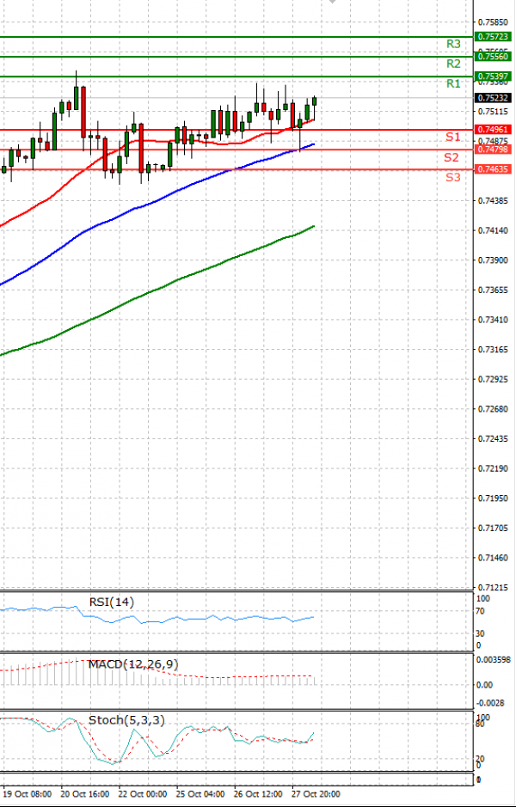516x807 pixels.
Task: Click the Stochastic scale value 80
Action: (482, 724)
